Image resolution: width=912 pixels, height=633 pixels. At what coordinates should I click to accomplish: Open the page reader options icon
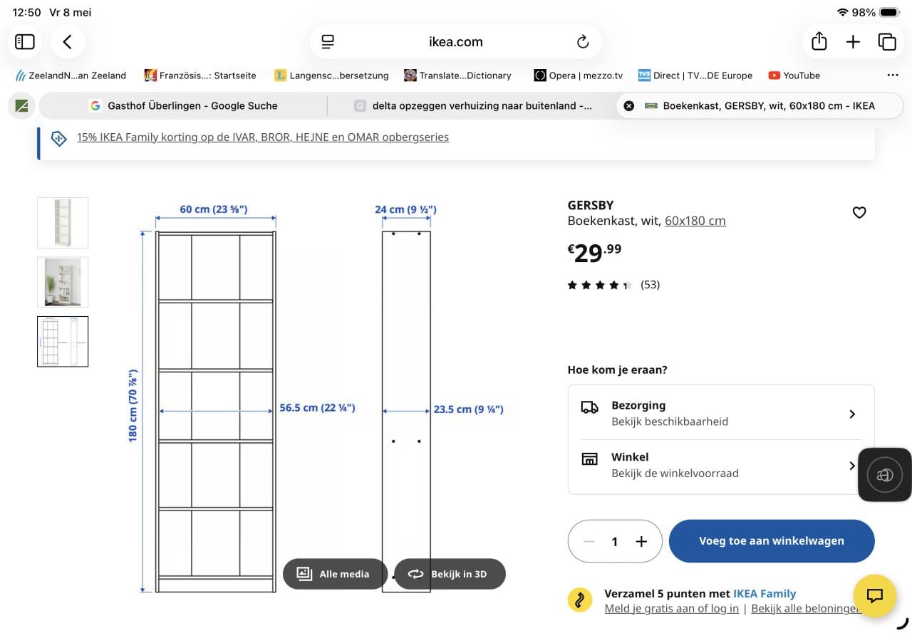pos(328,42)
